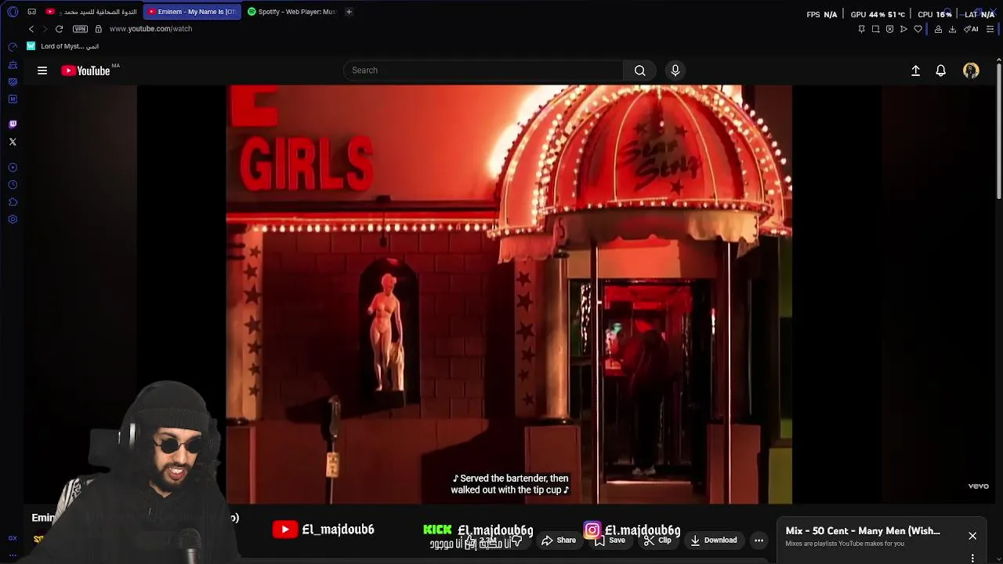Open more actions three-dots next to Download
The width and height of the screenshot is (1003, 564).
coord(759,540)
